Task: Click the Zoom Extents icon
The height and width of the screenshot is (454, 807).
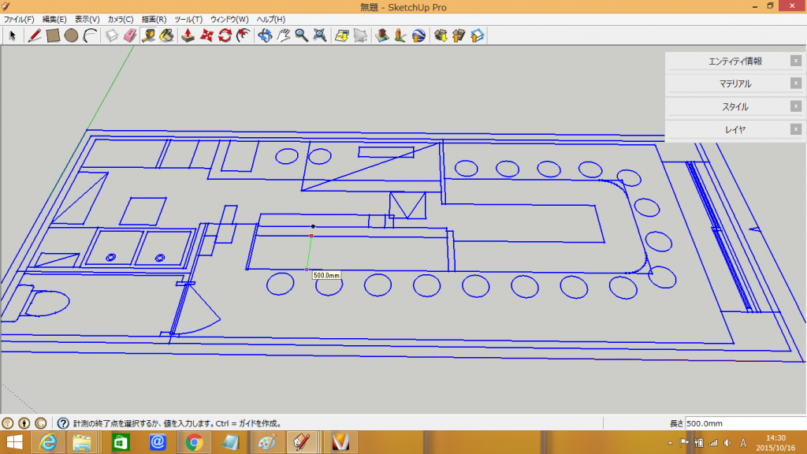Action: click(x=320, y=35)
